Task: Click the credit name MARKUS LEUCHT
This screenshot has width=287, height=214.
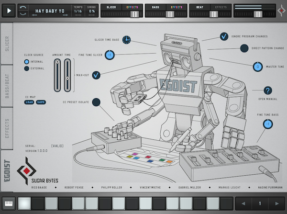Action: point(230,188)
